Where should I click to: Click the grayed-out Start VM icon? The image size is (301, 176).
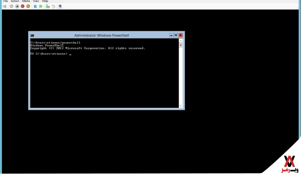[x=11, y=6]
